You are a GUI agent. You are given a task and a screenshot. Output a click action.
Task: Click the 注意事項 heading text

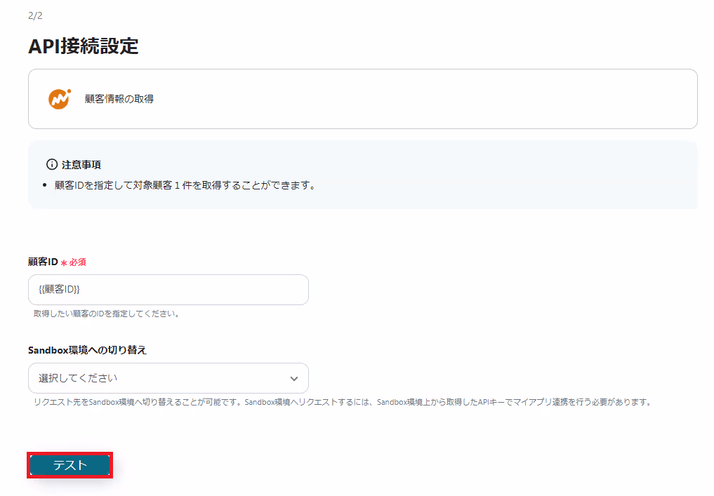pos(81,164)
